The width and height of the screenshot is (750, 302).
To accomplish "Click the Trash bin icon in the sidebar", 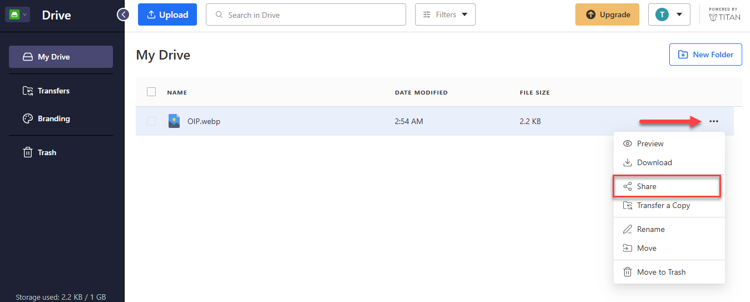I will [27, 152].
